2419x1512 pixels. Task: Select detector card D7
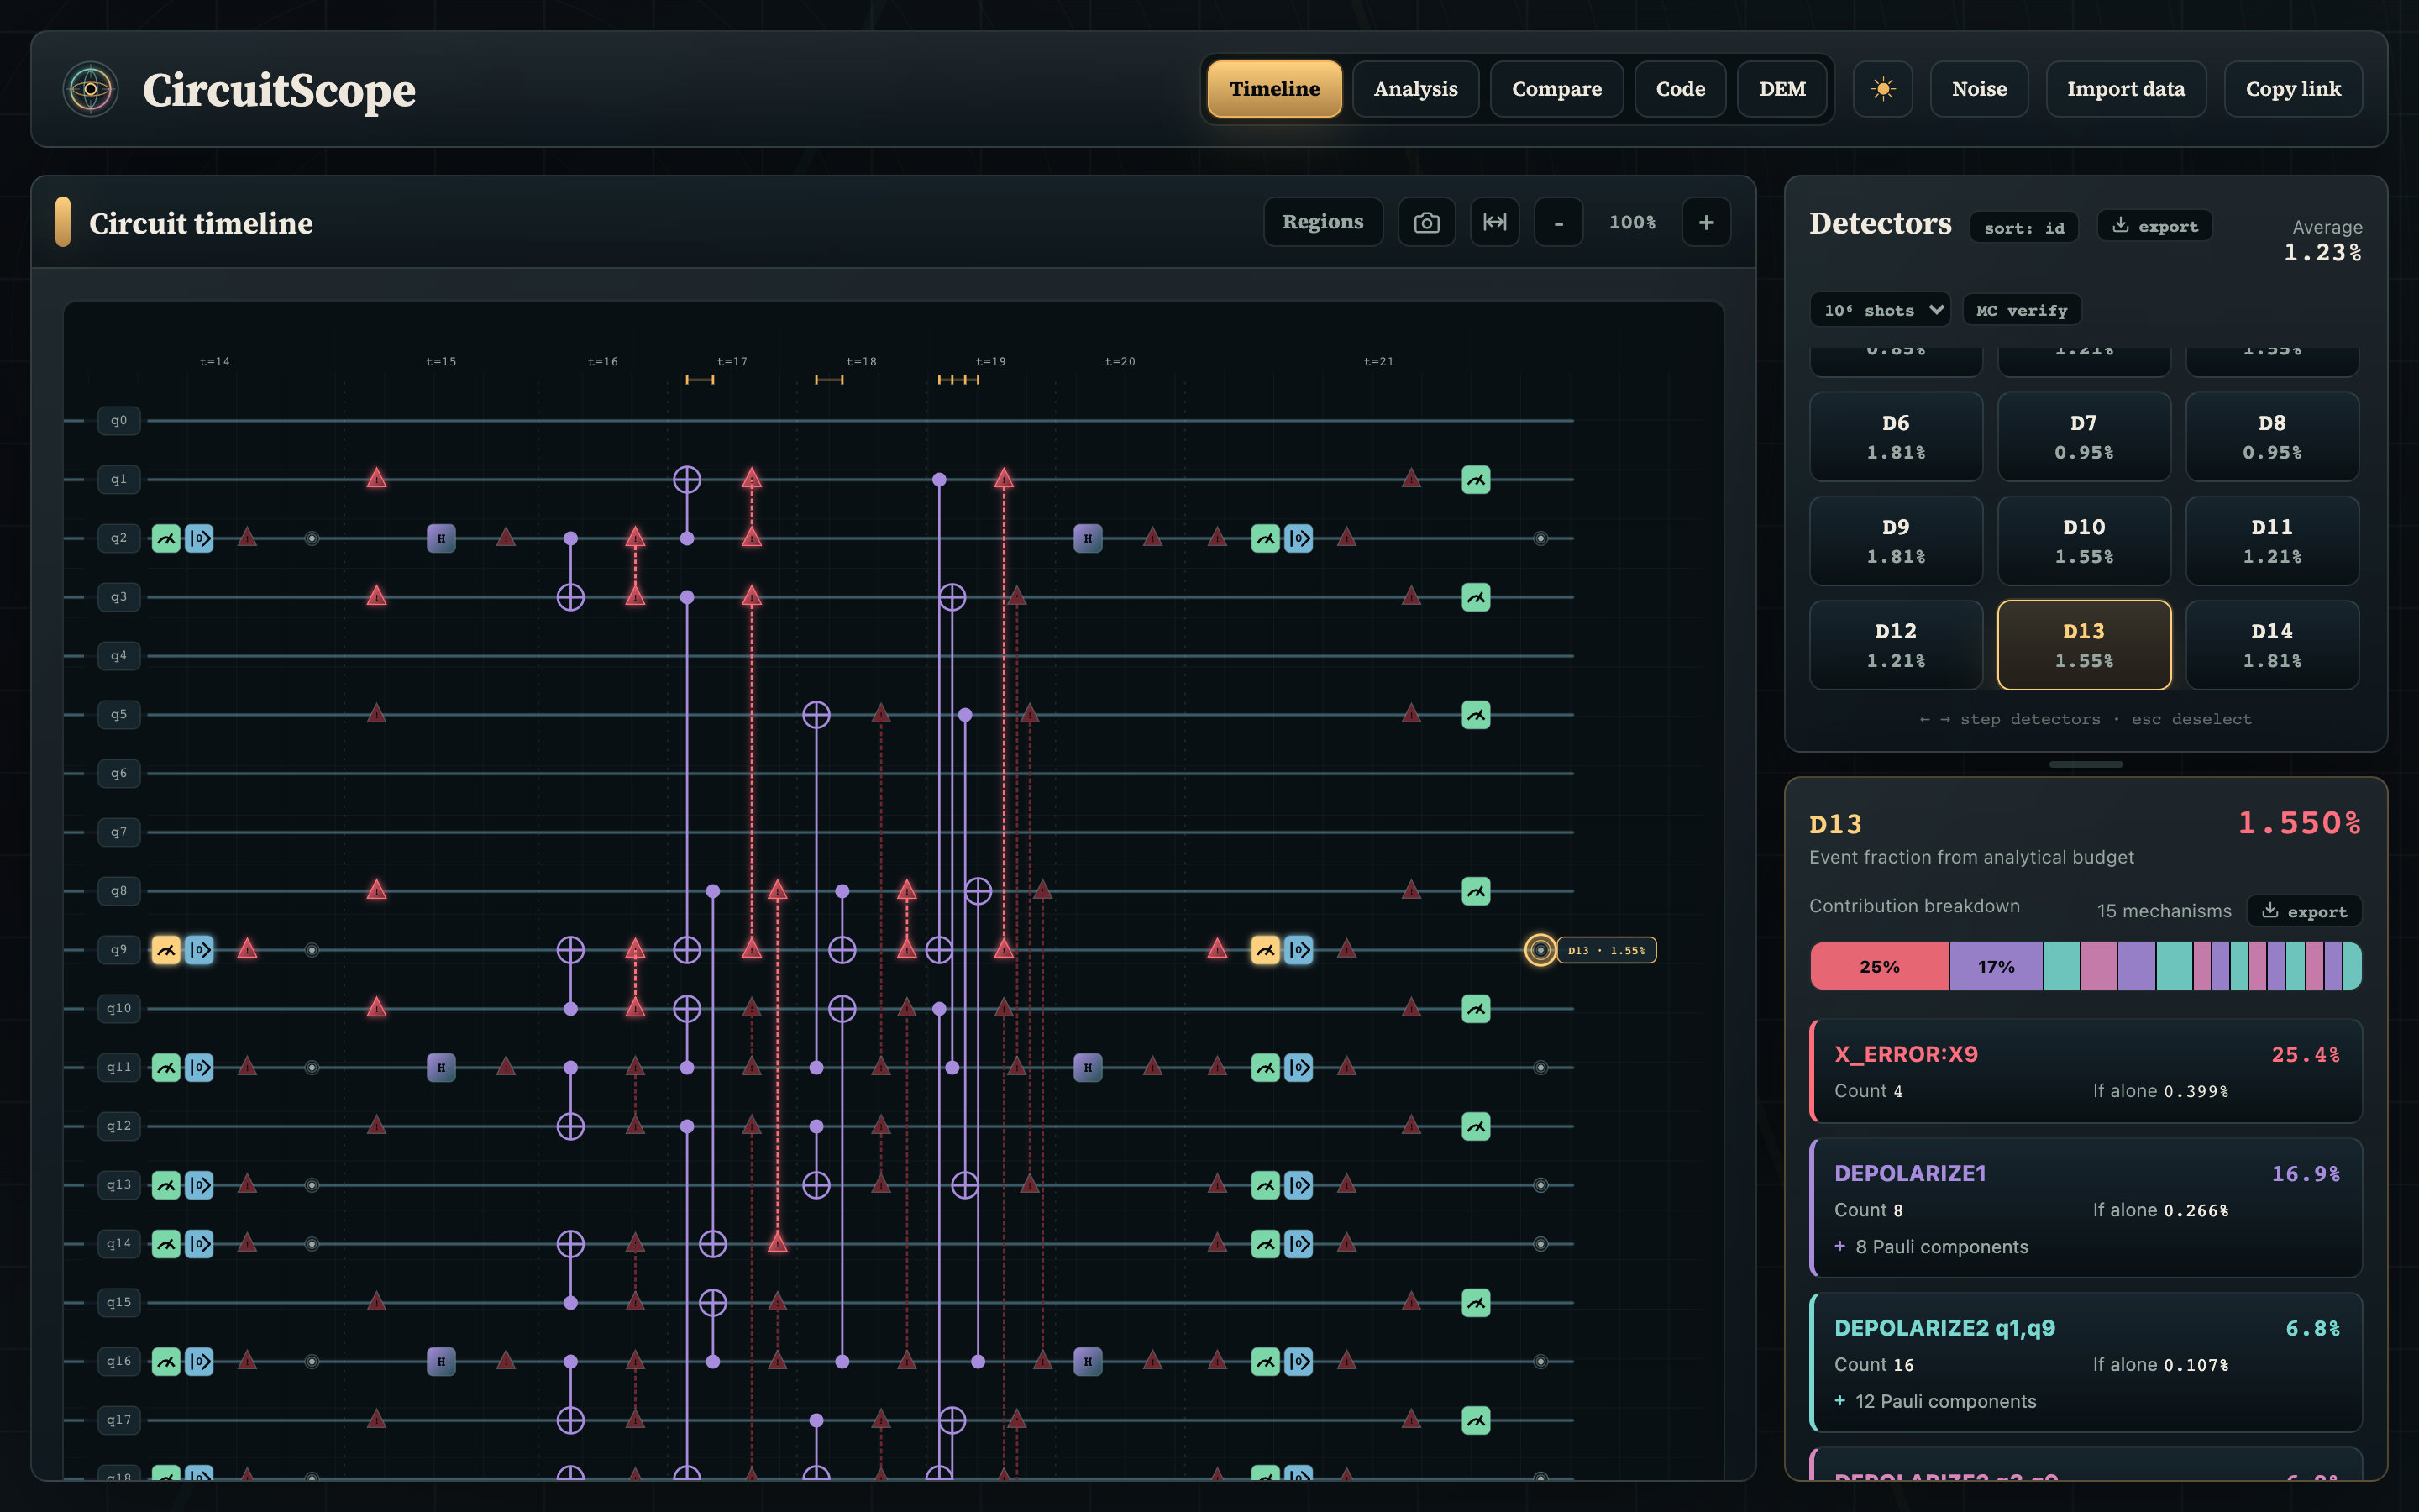pos(2083,437)
